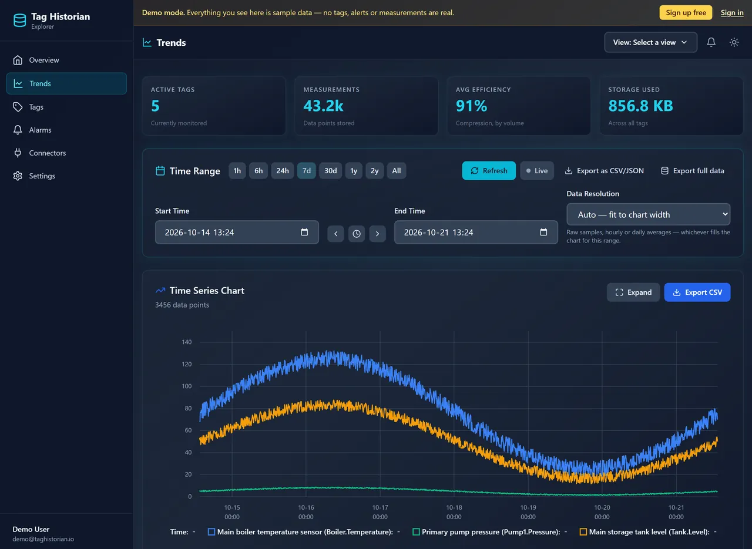Click Export full data
This screenshot has height=549, width=752.
point(693,171)
